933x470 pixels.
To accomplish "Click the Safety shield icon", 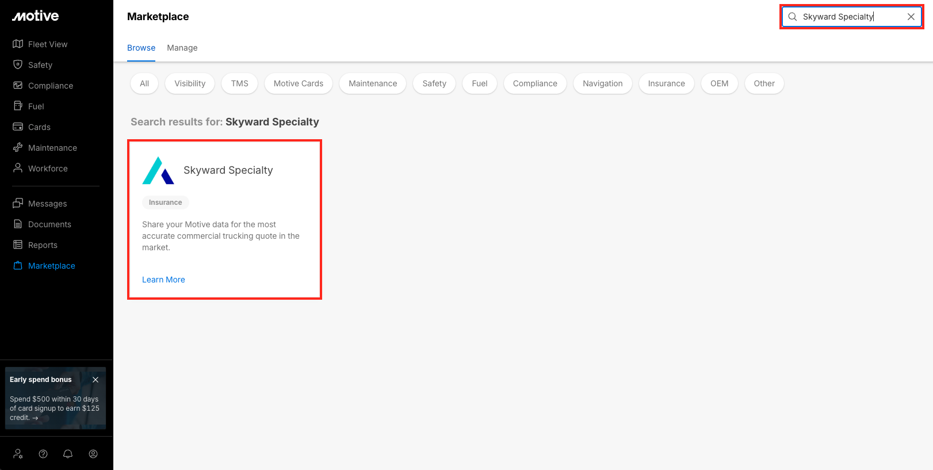I will (x=18, y=65).
